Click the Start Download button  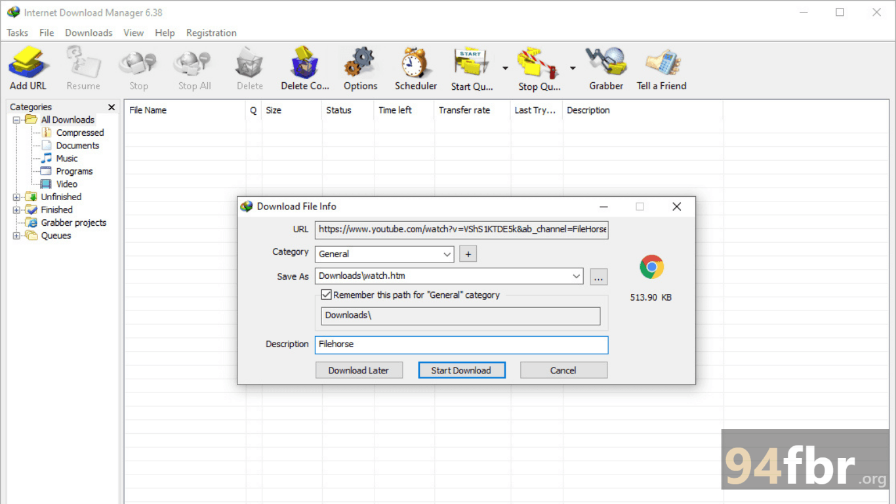point(461,370)
